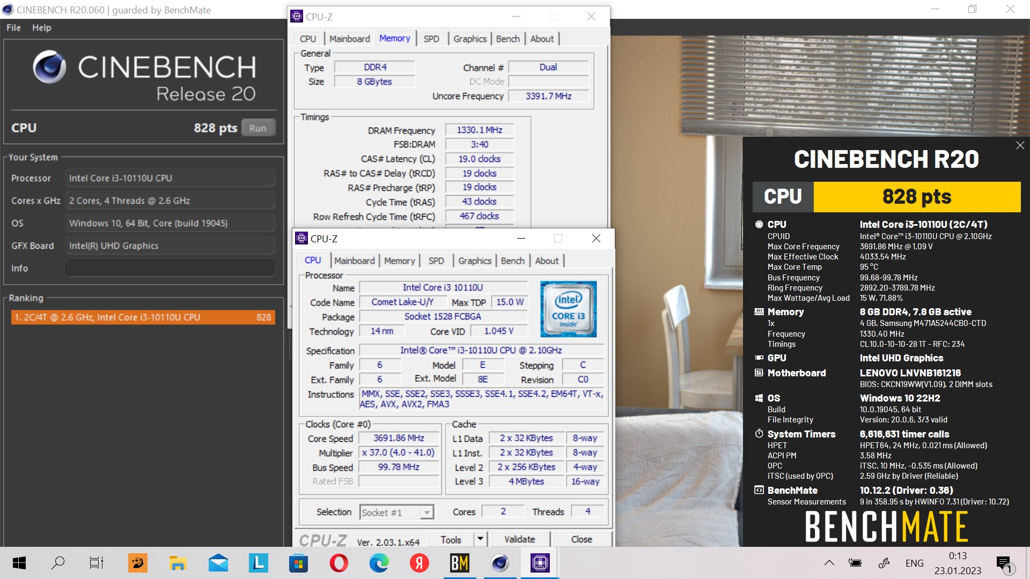This screenshot has height=579, width=1030.
Task: Click Uncore Frequency value 3391.7 MHz
Action: (548, 96)
